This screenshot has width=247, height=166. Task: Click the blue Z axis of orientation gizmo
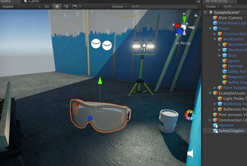179,31
